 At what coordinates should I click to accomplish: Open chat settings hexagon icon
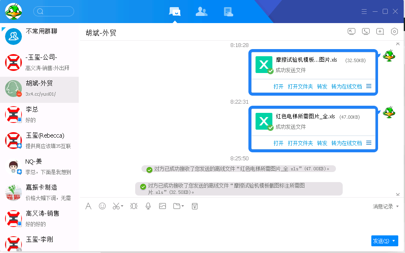(394, 31)
